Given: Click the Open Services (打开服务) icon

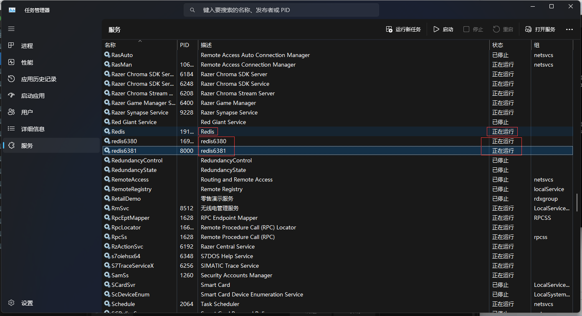Looking at the screenshot, I should [528, 29].
